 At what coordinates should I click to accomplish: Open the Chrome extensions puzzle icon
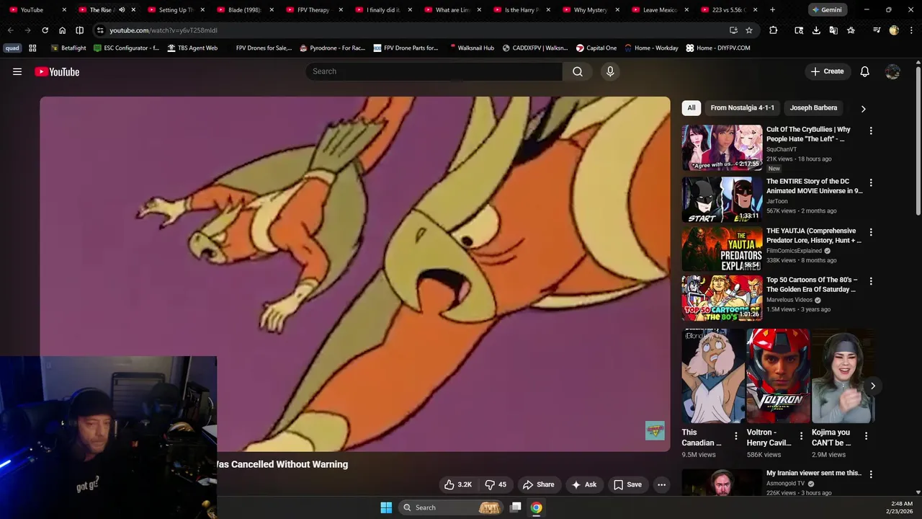(774, 30)
